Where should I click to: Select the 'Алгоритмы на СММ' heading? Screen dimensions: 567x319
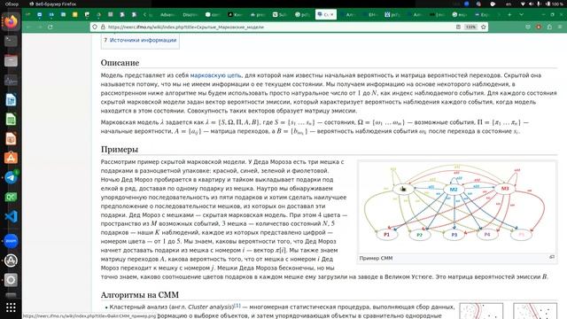click(x=140, y=295)
